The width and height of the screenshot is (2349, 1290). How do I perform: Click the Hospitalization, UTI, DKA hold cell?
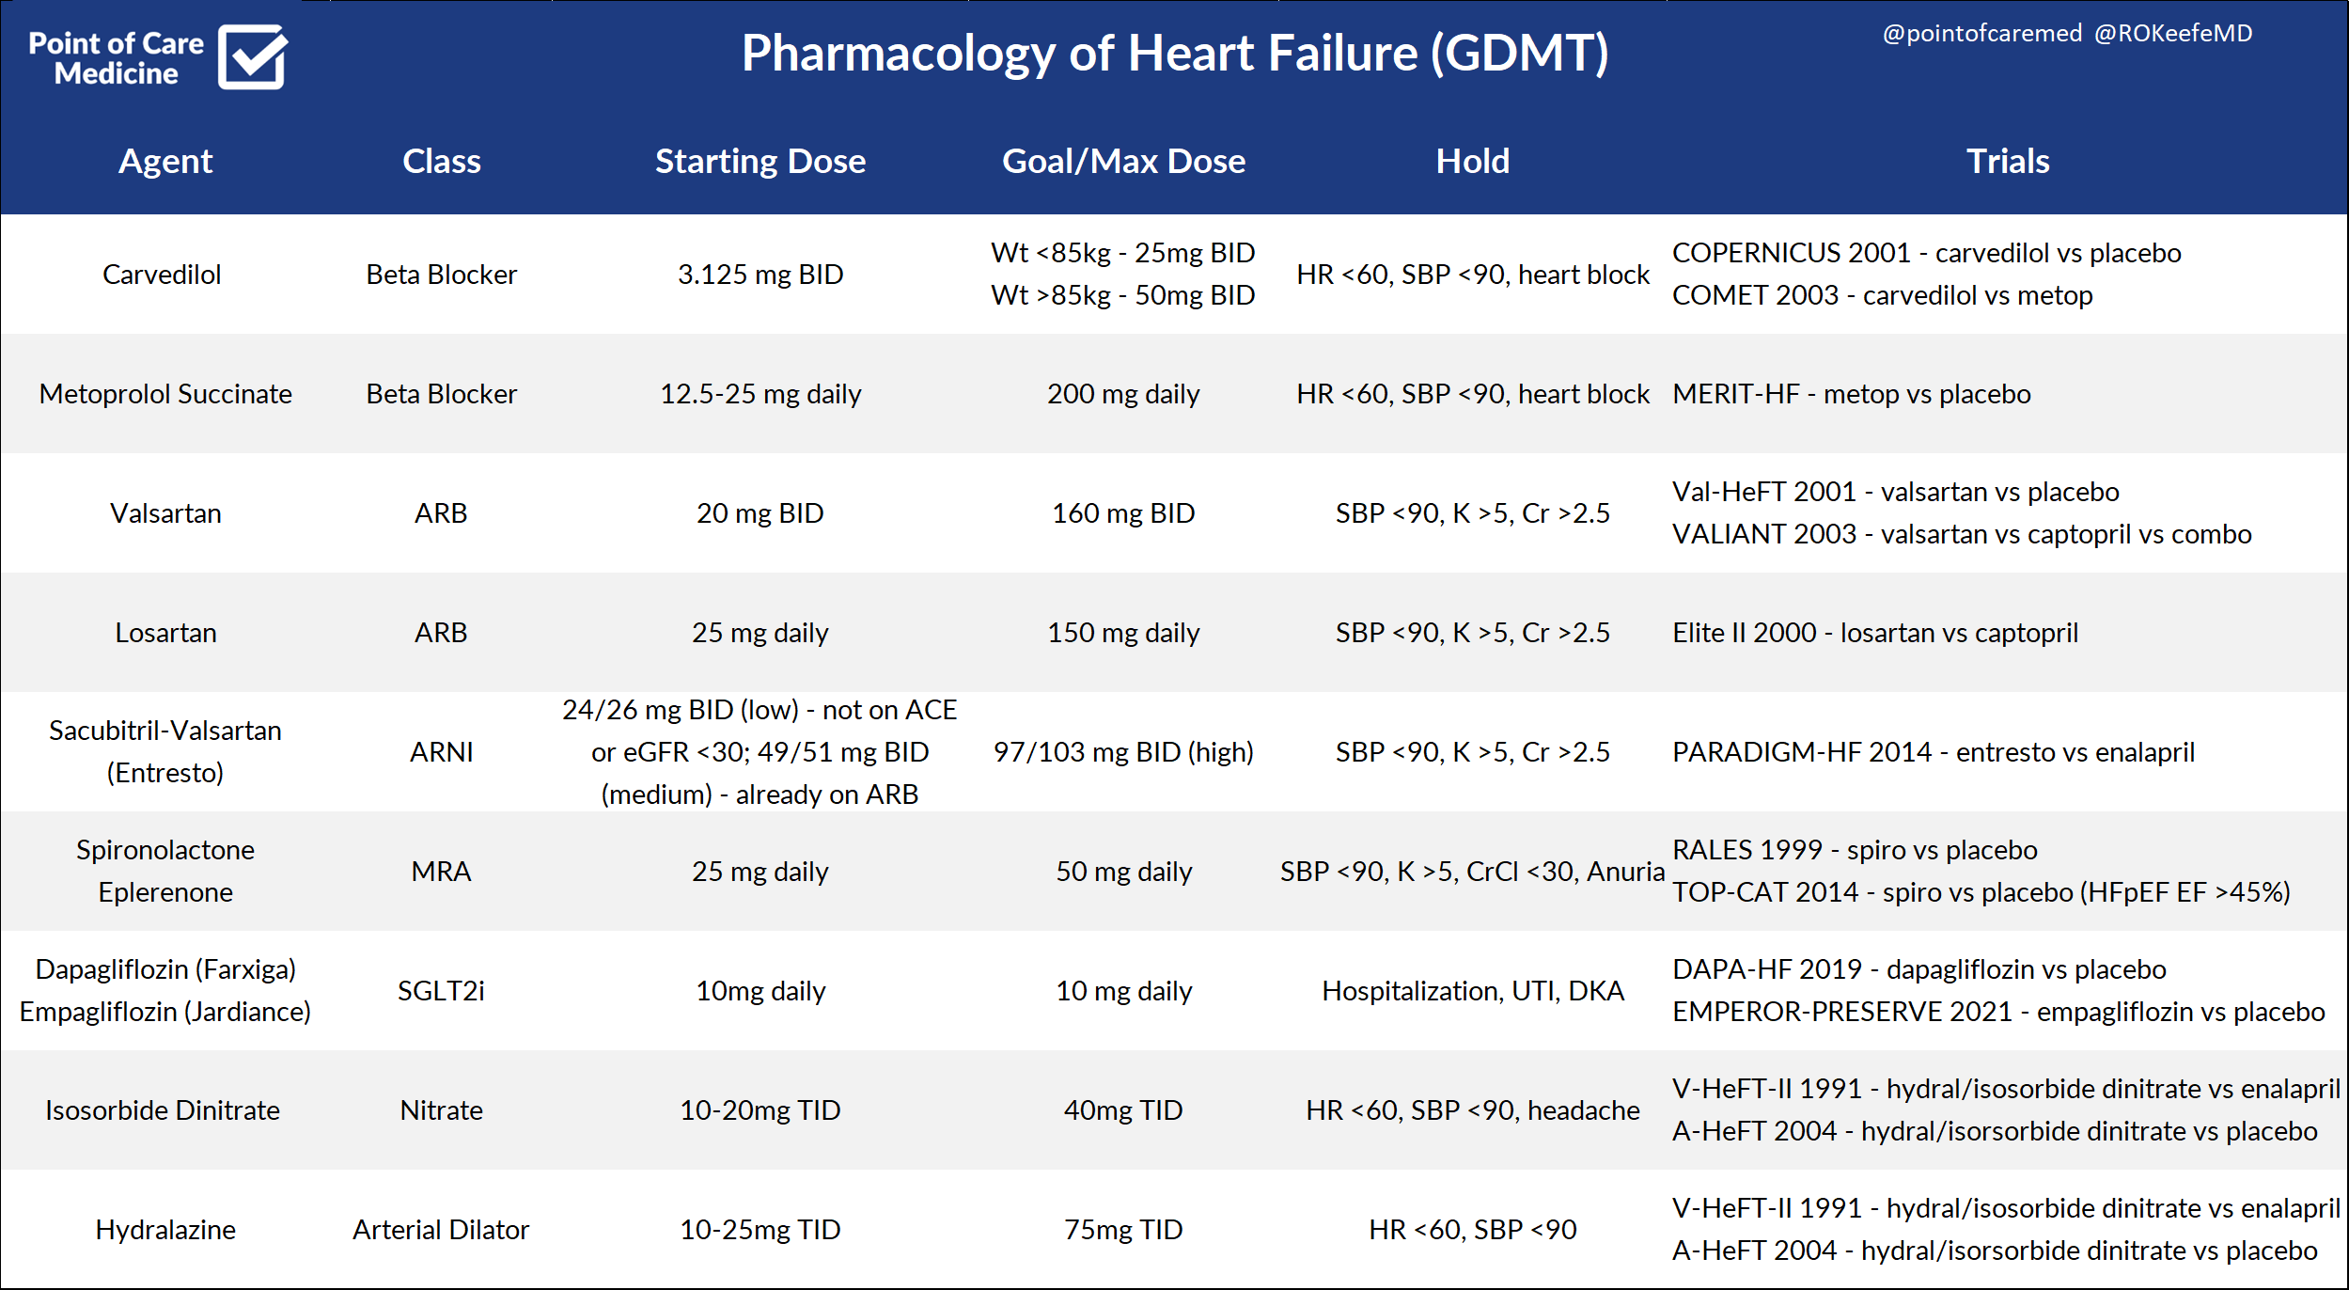[x=1472, y=991]
